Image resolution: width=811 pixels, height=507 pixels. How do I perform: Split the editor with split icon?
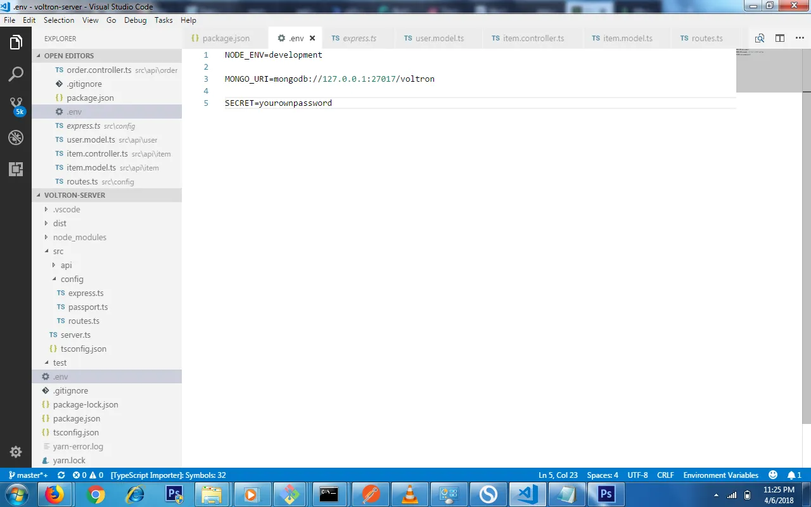pyautogui.click(x=780, y=38)
